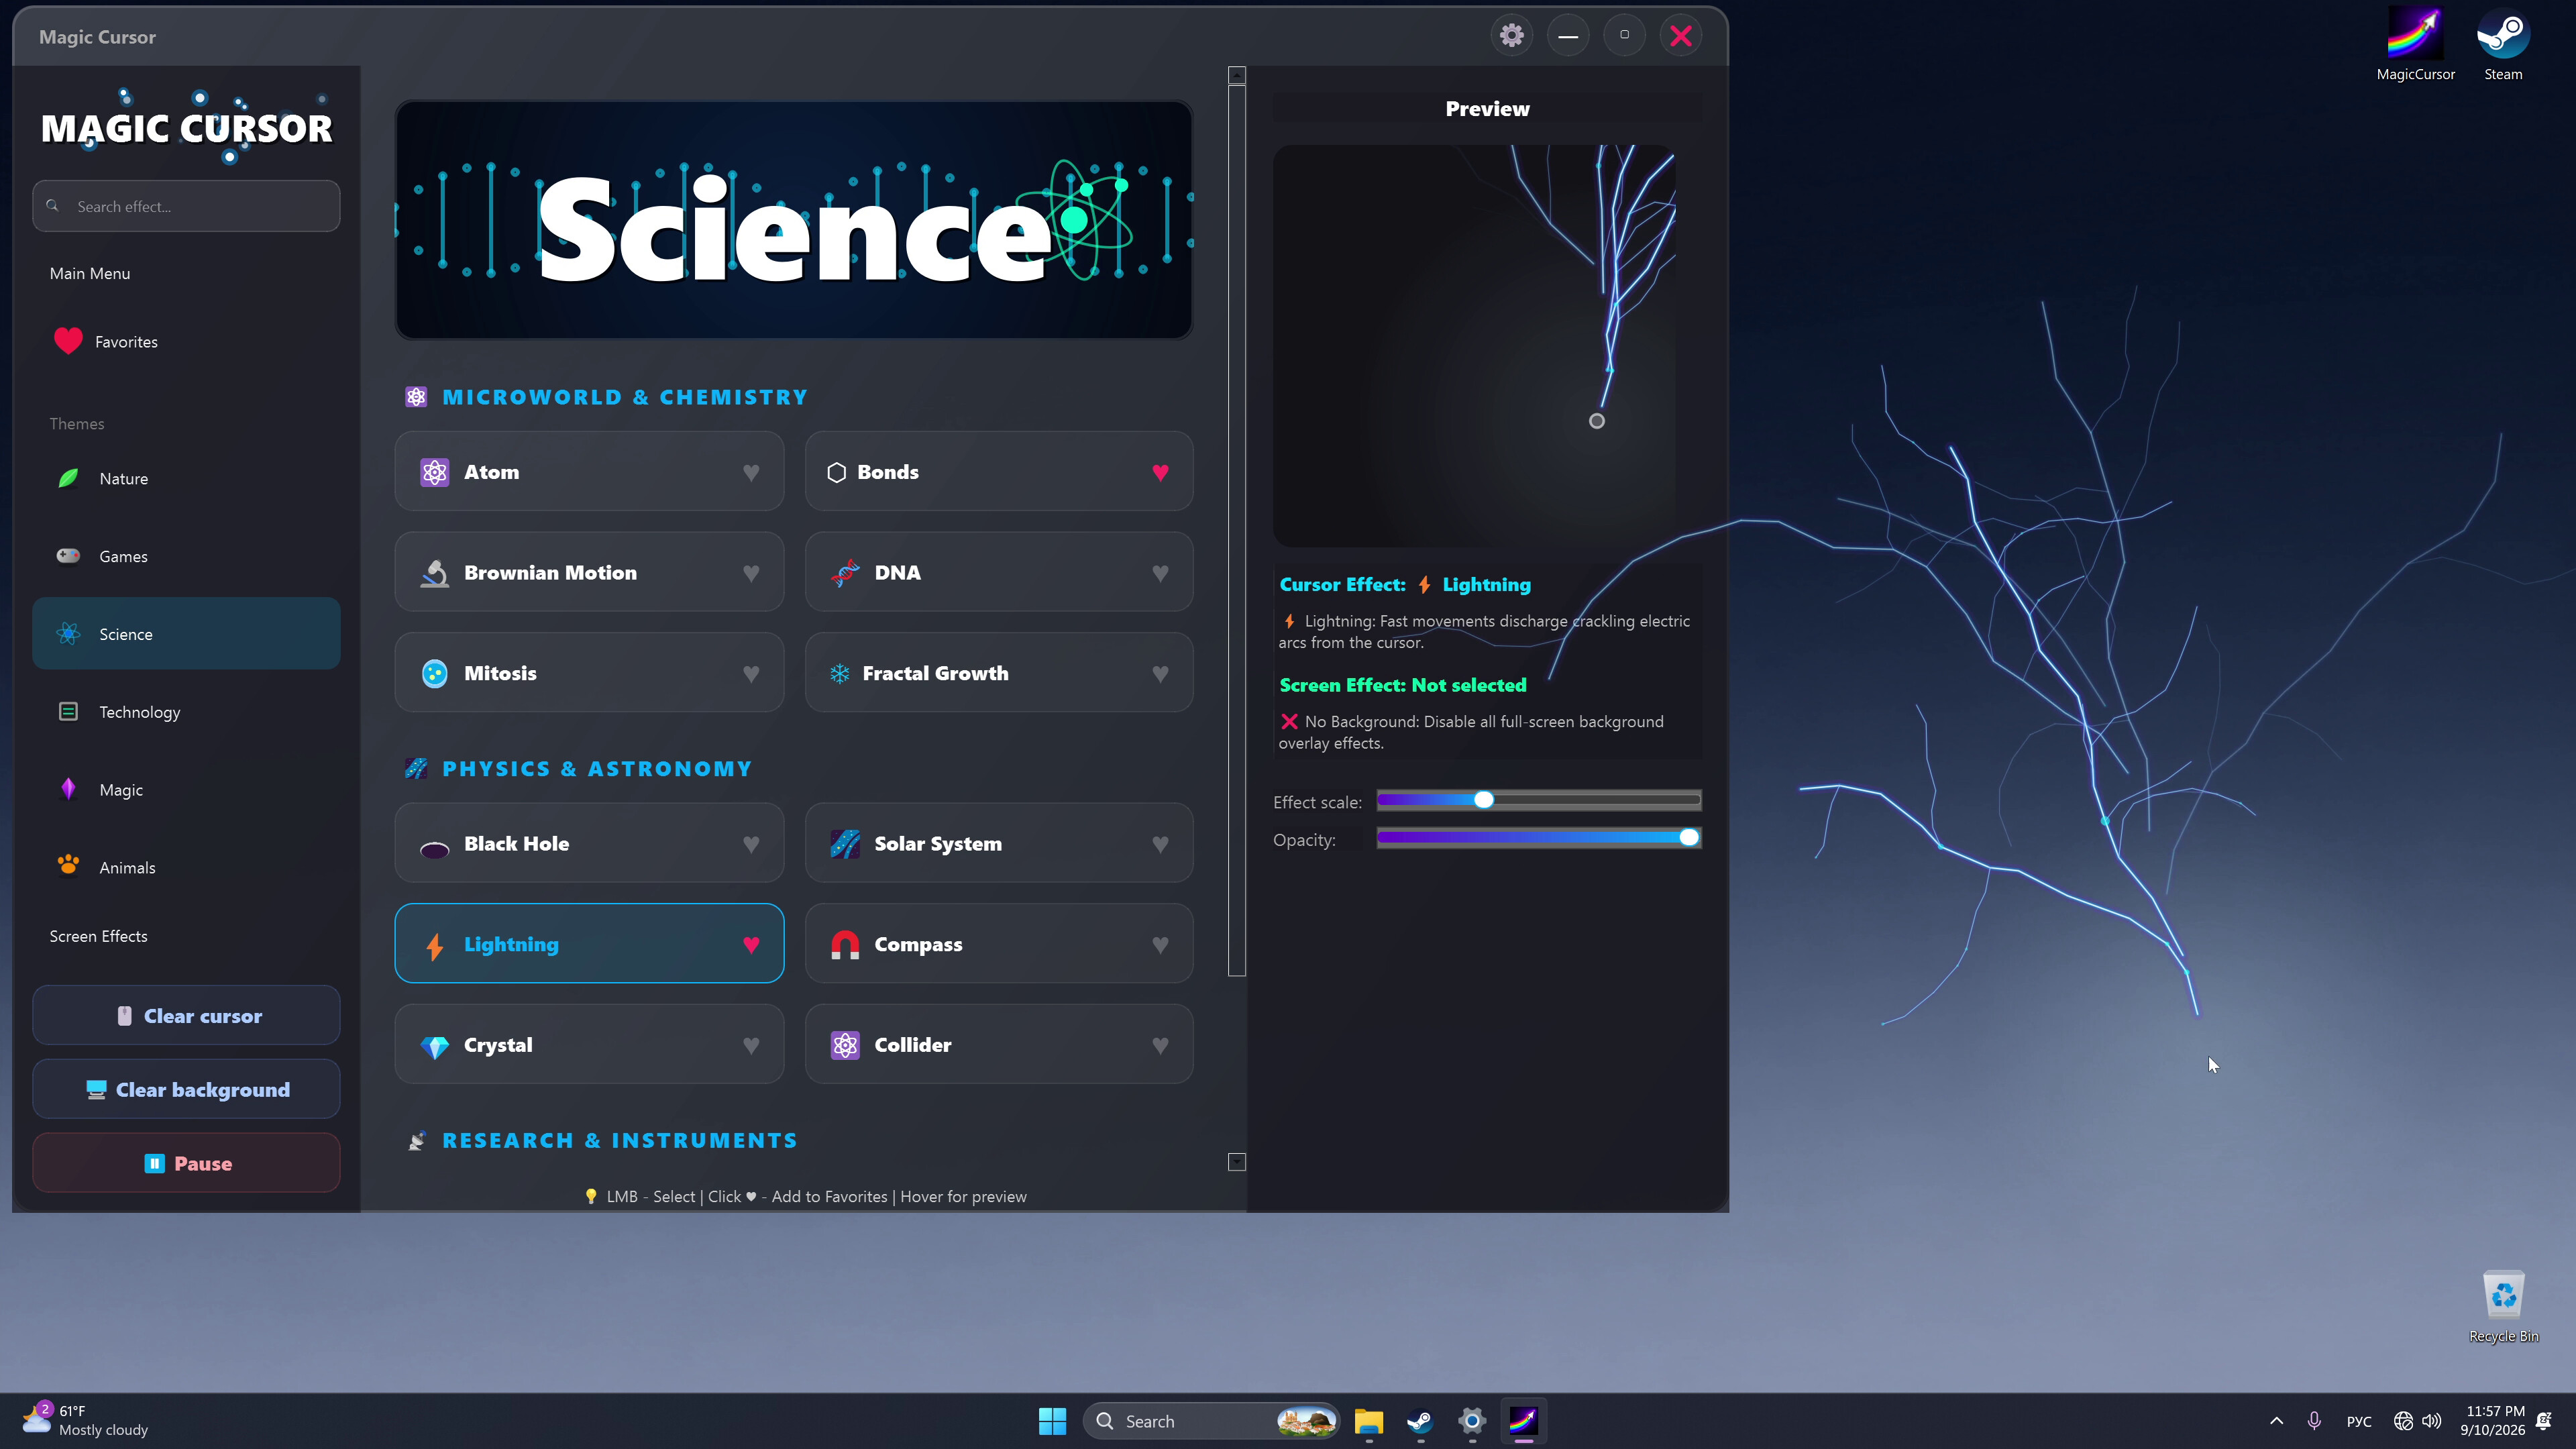Switch to the Technology theme
This screenshot has height=1449, width=2576.
coord(186,711)
